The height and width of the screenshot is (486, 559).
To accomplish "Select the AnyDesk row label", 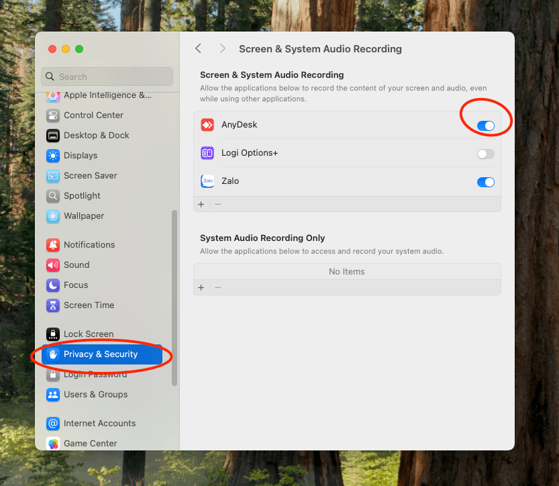I will click(239, 125).
